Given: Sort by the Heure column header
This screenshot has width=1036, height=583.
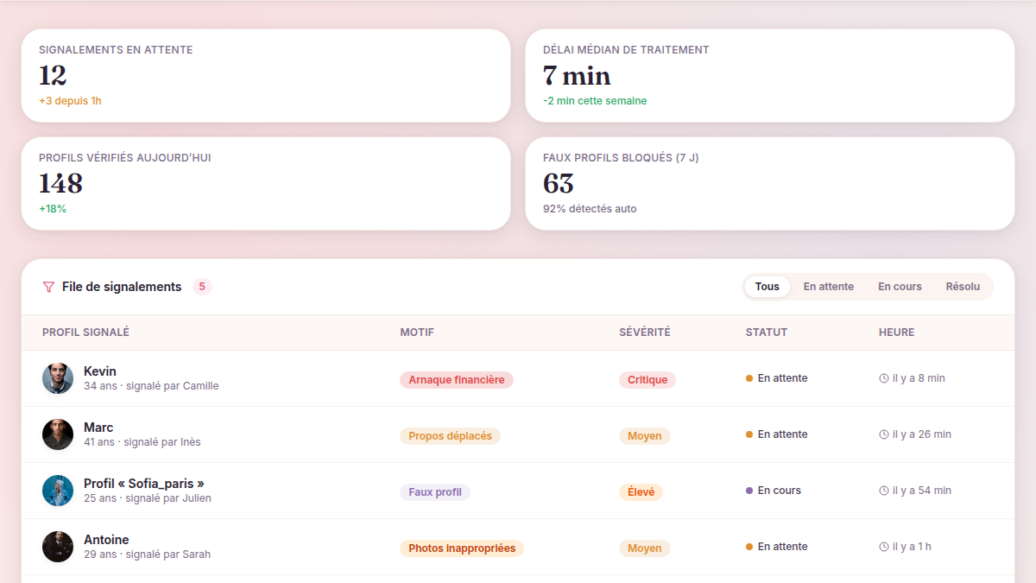Looking at the screenshot, I should [x=896, y=333].
